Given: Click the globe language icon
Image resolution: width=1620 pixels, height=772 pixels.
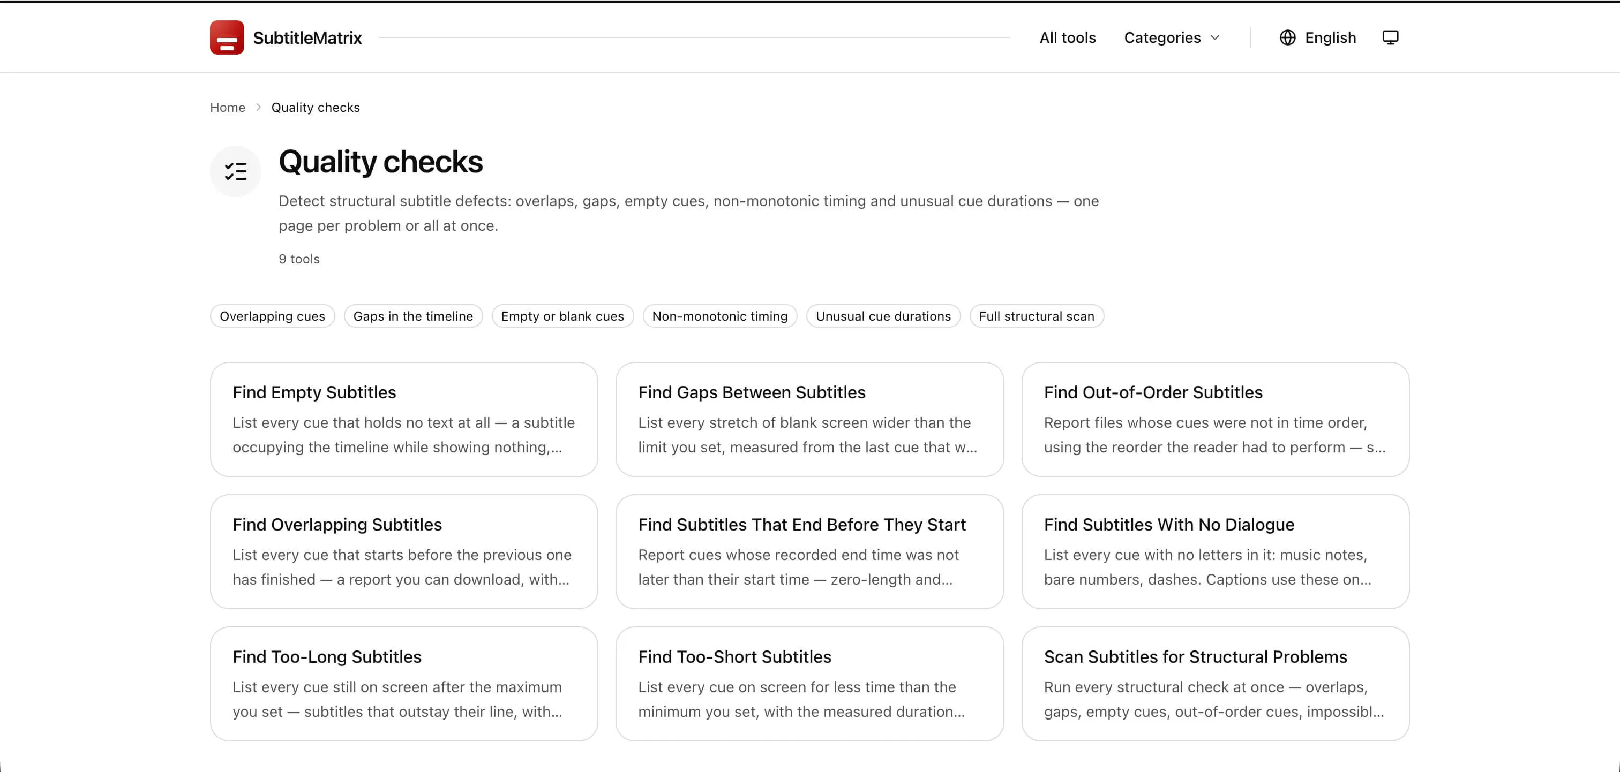Looking at the screenshot, I should coord(1287,37).
